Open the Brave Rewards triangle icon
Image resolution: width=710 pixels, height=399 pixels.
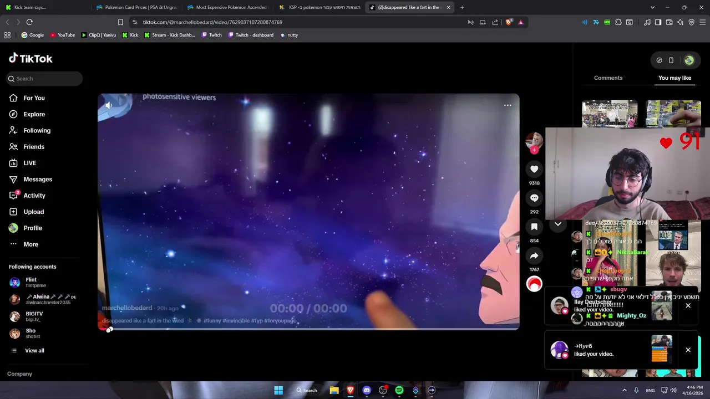(520, 22)
